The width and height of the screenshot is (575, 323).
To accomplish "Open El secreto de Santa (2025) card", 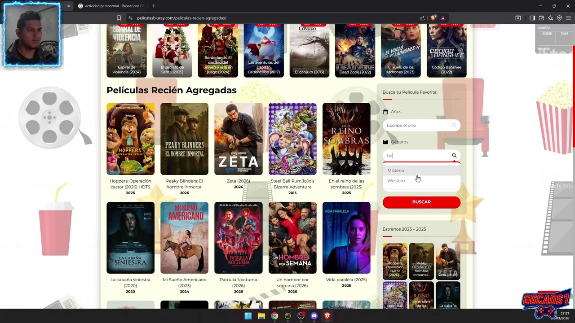I will (172, 51).
